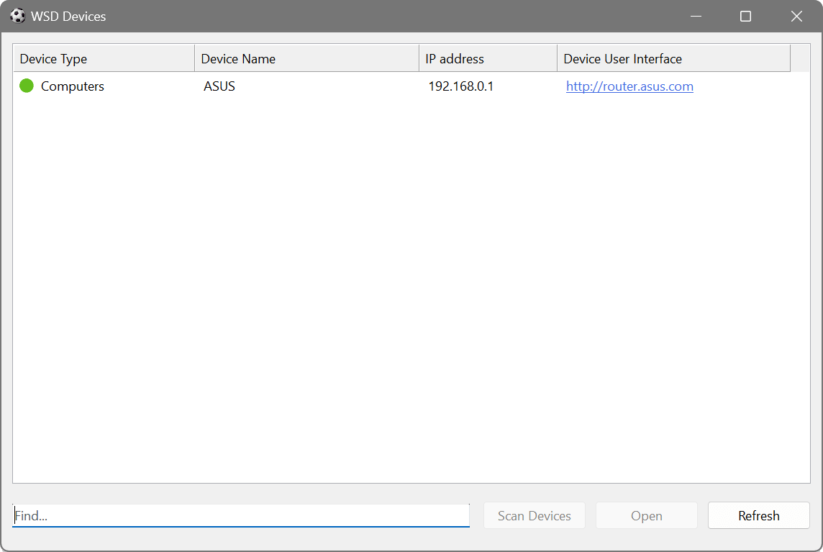Open the http://router.asus.com link

(x=629, y=86)
